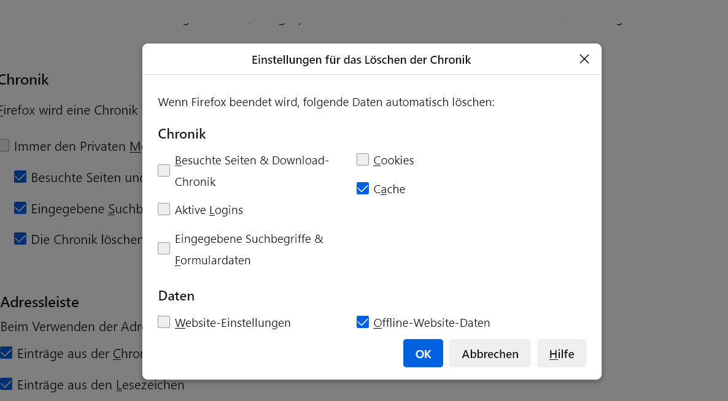
Task: Enable Besuchte Seiten & Download-Chronik checkbox in dialog
Action: (164, 170)
